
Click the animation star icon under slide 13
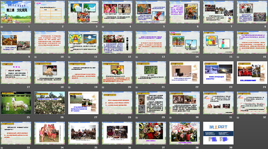pyautogui.click(x=137, y=57)
